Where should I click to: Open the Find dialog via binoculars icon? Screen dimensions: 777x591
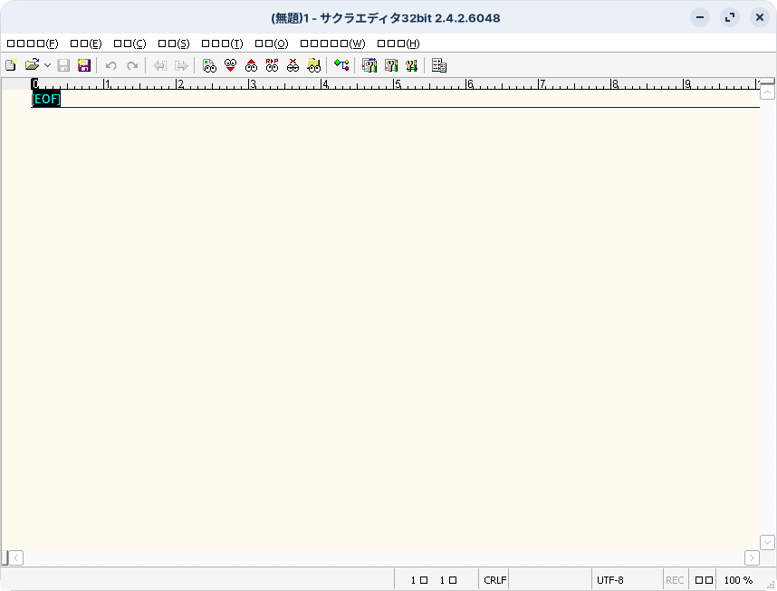(209, 65)
